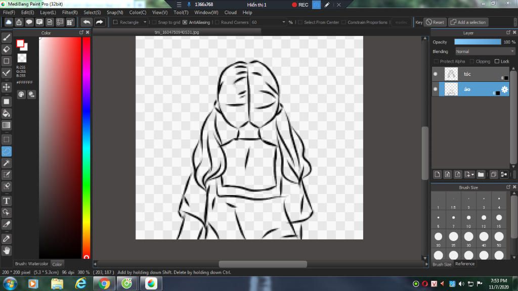
Task: Switch to the Reference tab
Action: [465, 264]
